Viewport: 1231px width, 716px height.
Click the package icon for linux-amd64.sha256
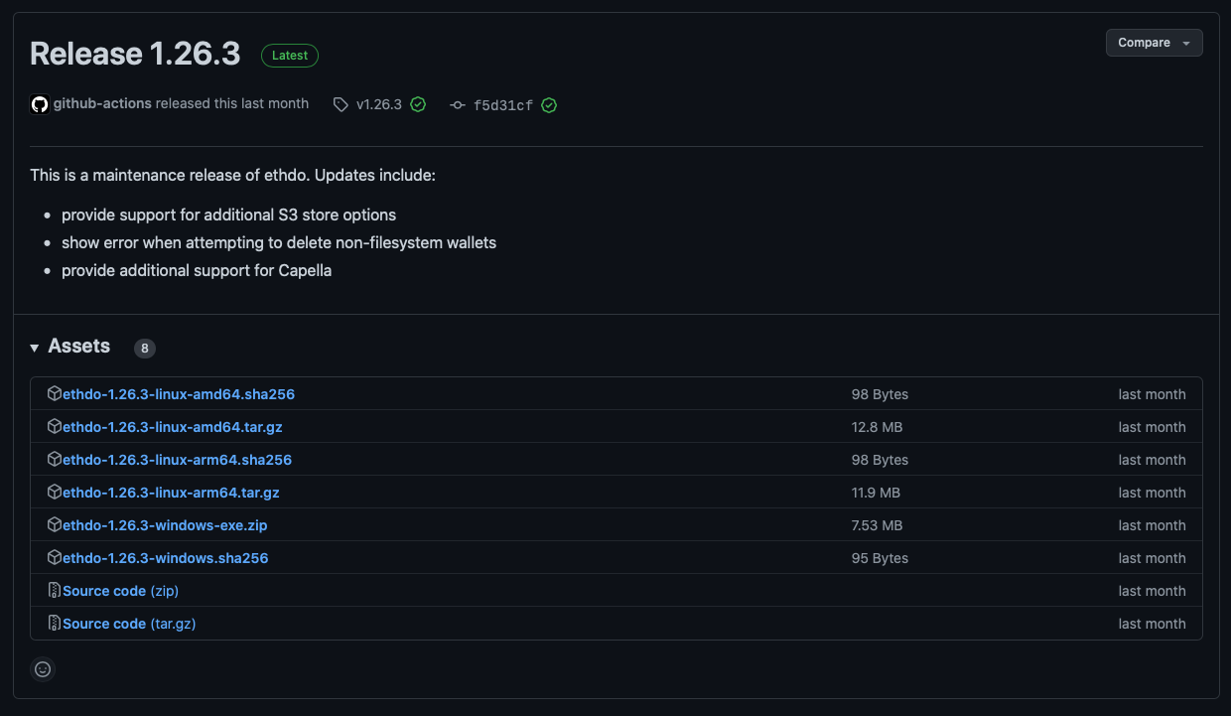pos(55,394)
